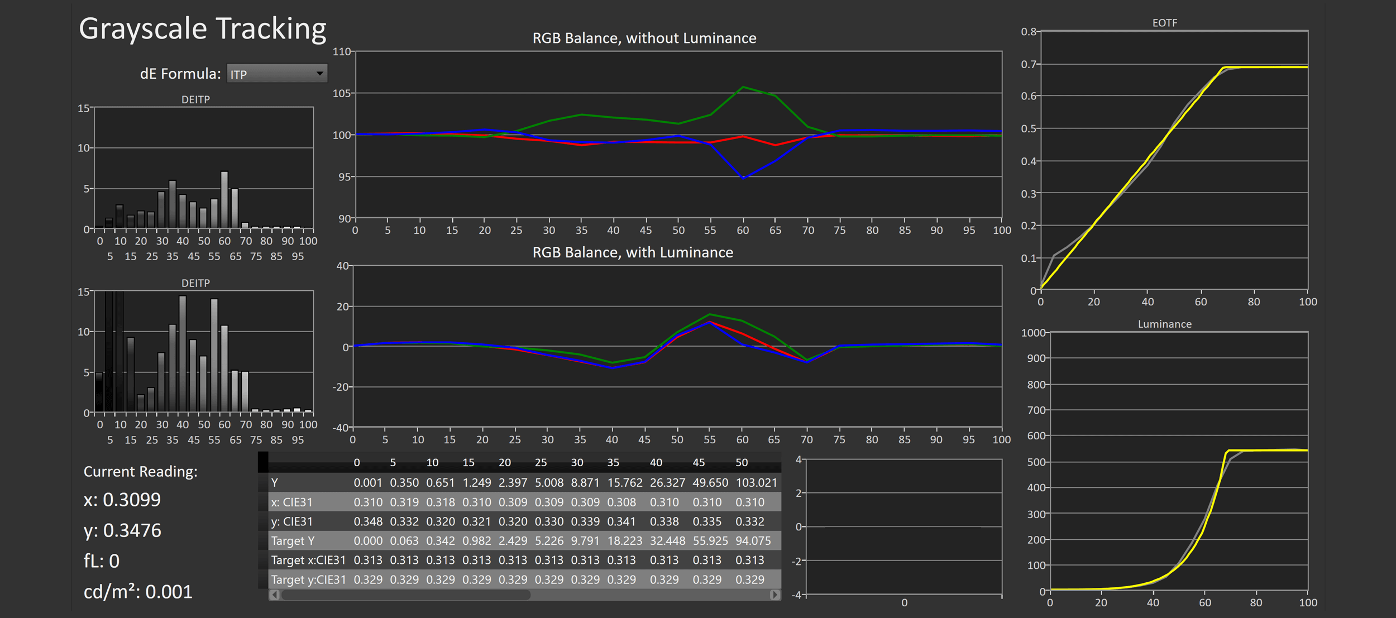Select the 50 column header in table
Screen dimensions: 1396x618
click(741, 463)
